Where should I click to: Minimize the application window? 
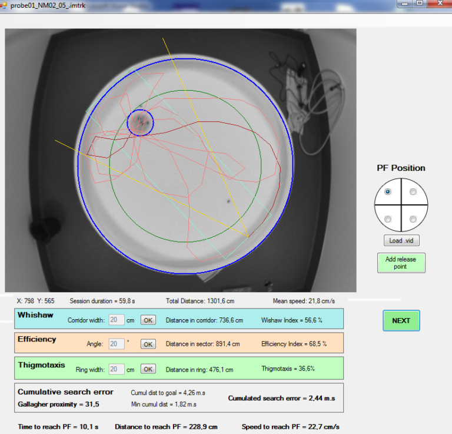(x=404, y=3)
